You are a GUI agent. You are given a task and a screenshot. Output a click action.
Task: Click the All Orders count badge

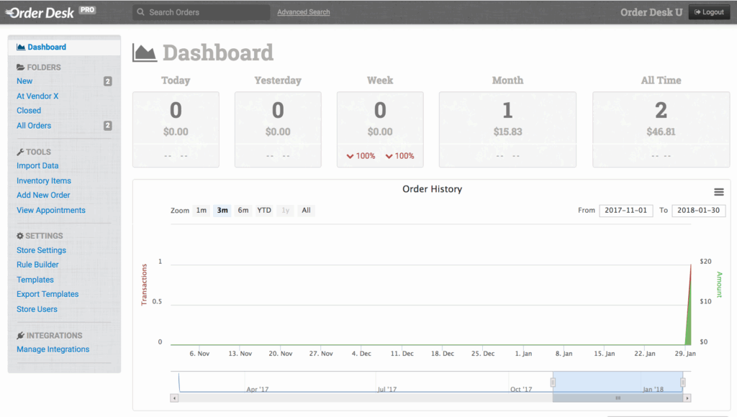107,126
